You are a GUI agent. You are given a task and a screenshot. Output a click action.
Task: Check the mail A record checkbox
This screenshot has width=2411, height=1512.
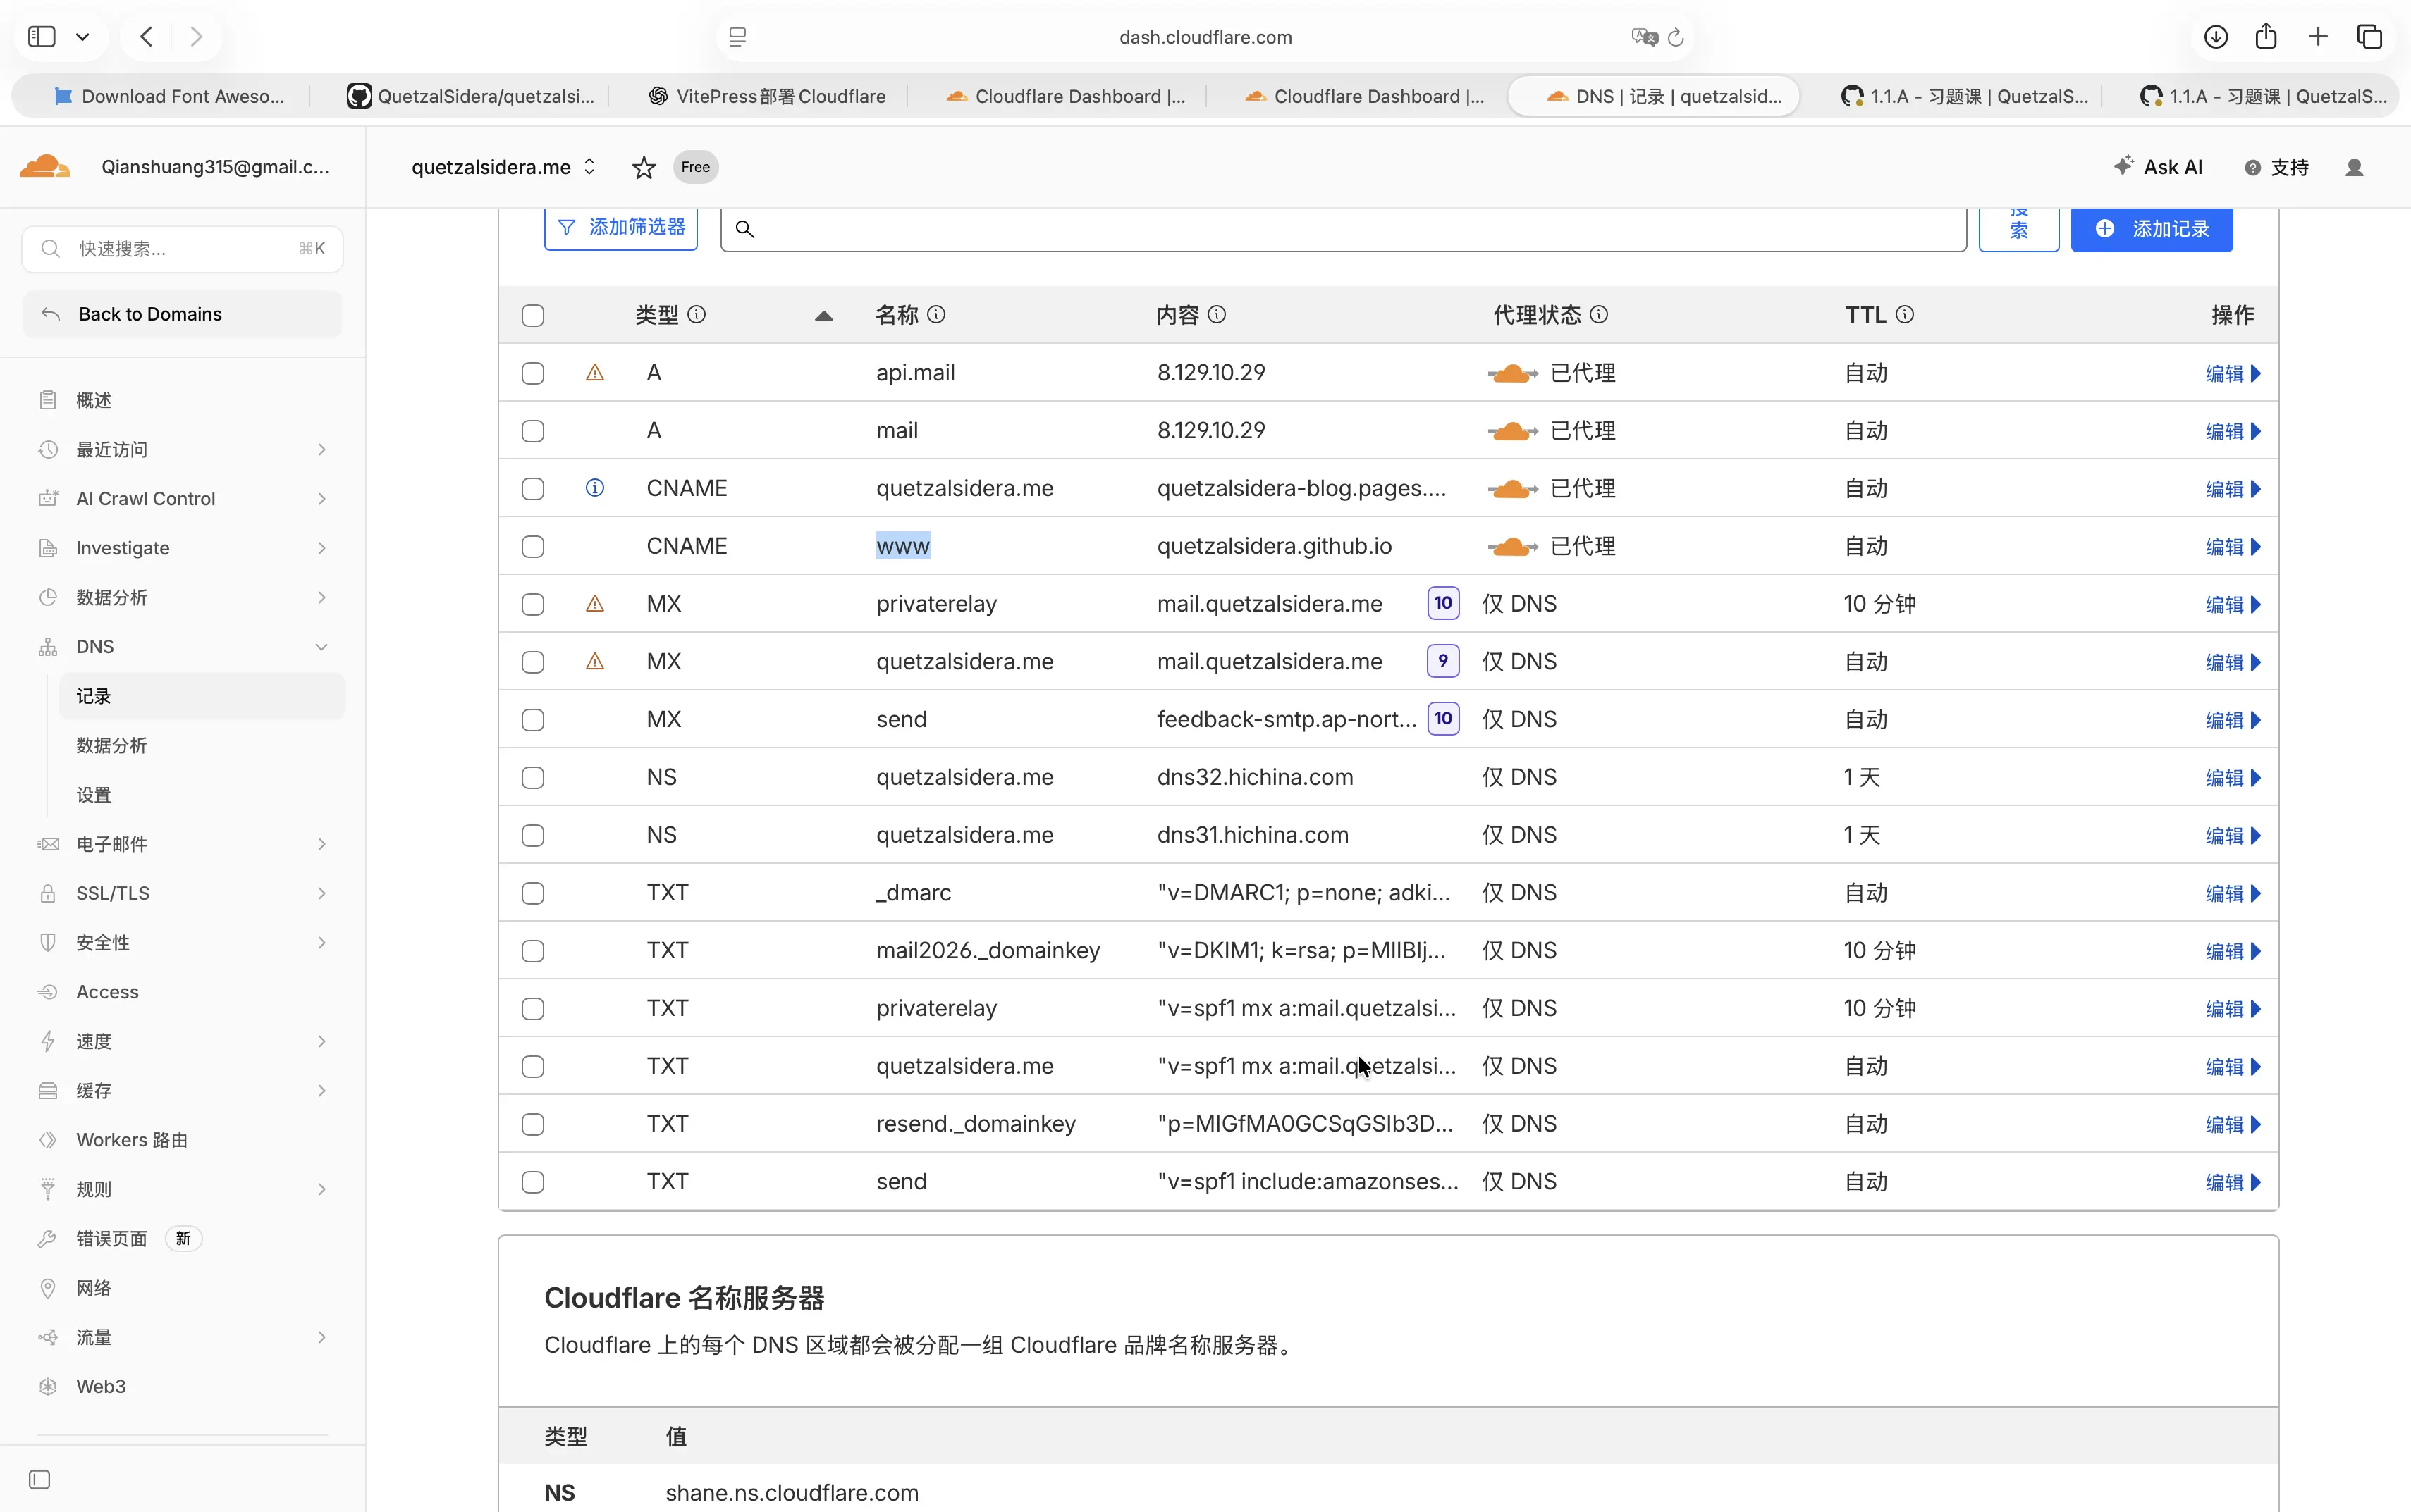point(533,431)
